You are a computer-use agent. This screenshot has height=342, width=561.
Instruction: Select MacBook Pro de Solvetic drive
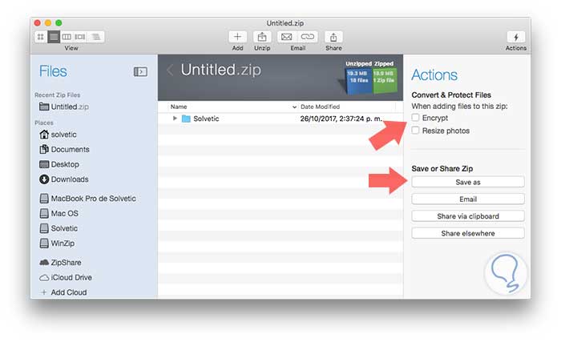(88, 199)
